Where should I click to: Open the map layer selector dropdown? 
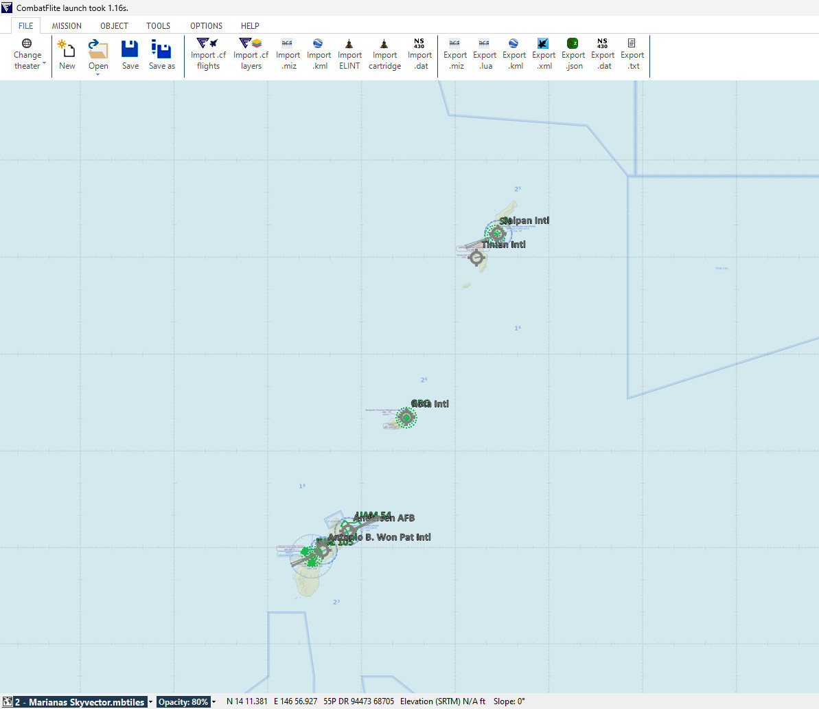[x=150, y=702]
